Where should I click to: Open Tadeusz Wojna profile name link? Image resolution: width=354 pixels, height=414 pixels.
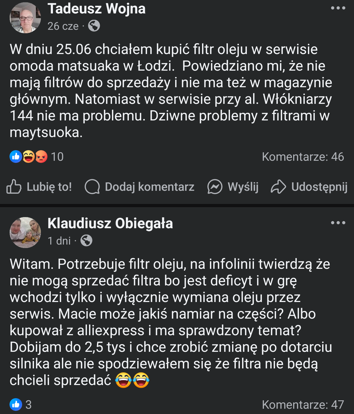tap(96, 9)
